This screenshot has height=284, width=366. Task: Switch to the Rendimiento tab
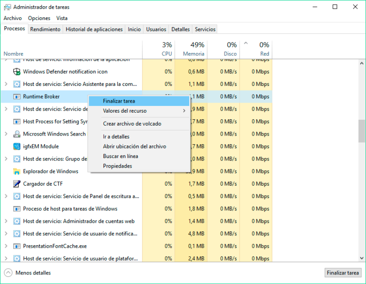click(45, 29)
